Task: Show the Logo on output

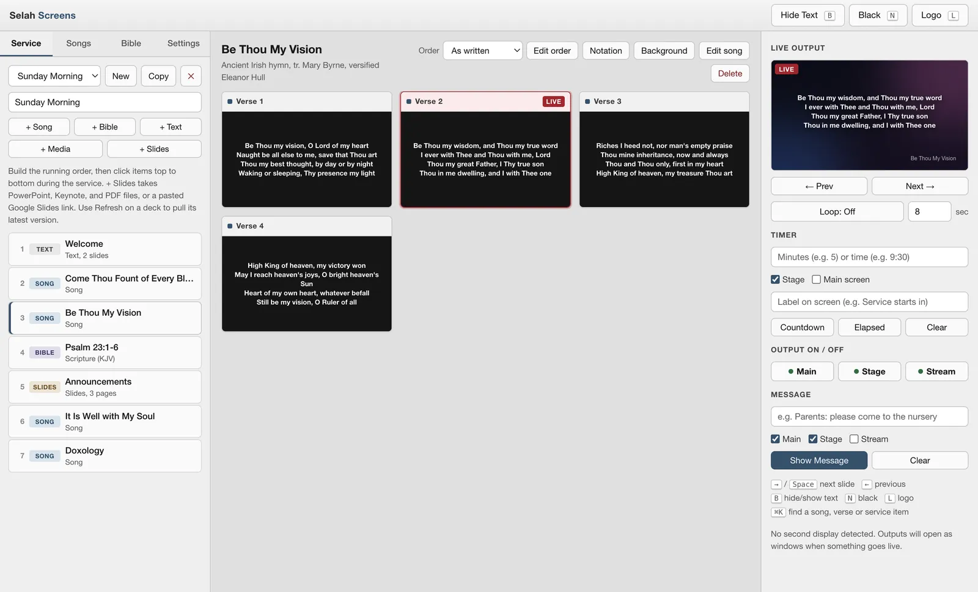Action: coord(939,15)
